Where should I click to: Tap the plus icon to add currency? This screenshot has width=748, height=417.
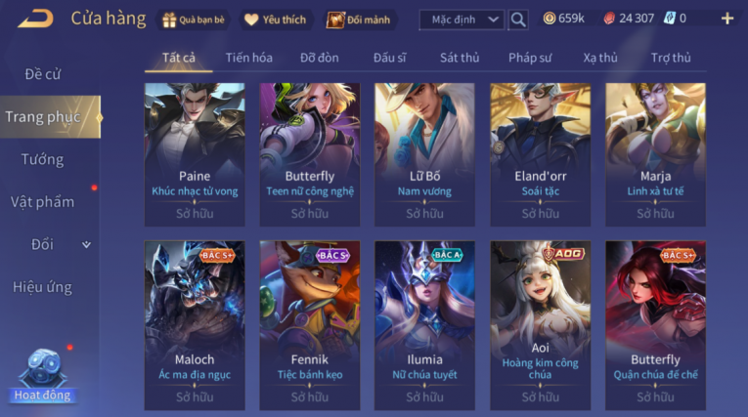tap(727, 19)
